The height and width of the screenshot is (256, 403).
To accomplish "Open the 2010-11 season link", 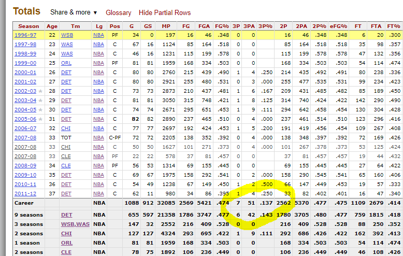I will (25, 184).
